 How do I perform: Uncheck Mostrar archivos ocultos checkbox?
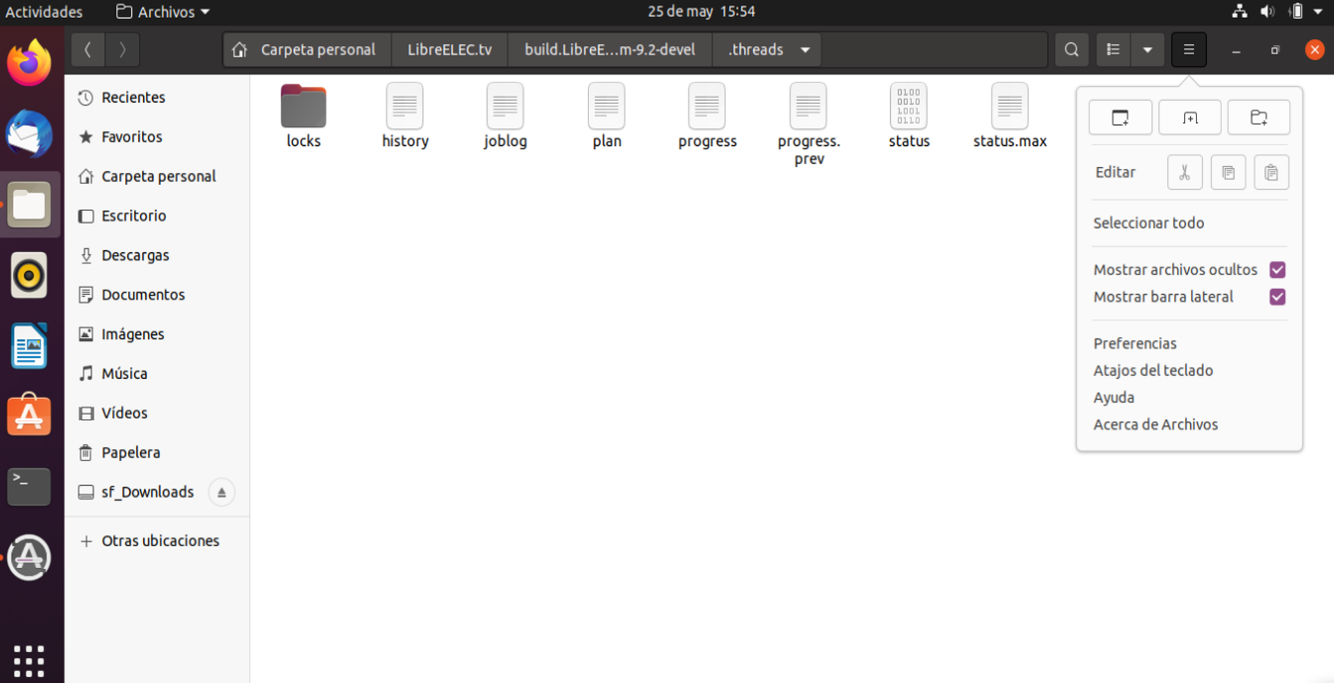[1277, 270]
